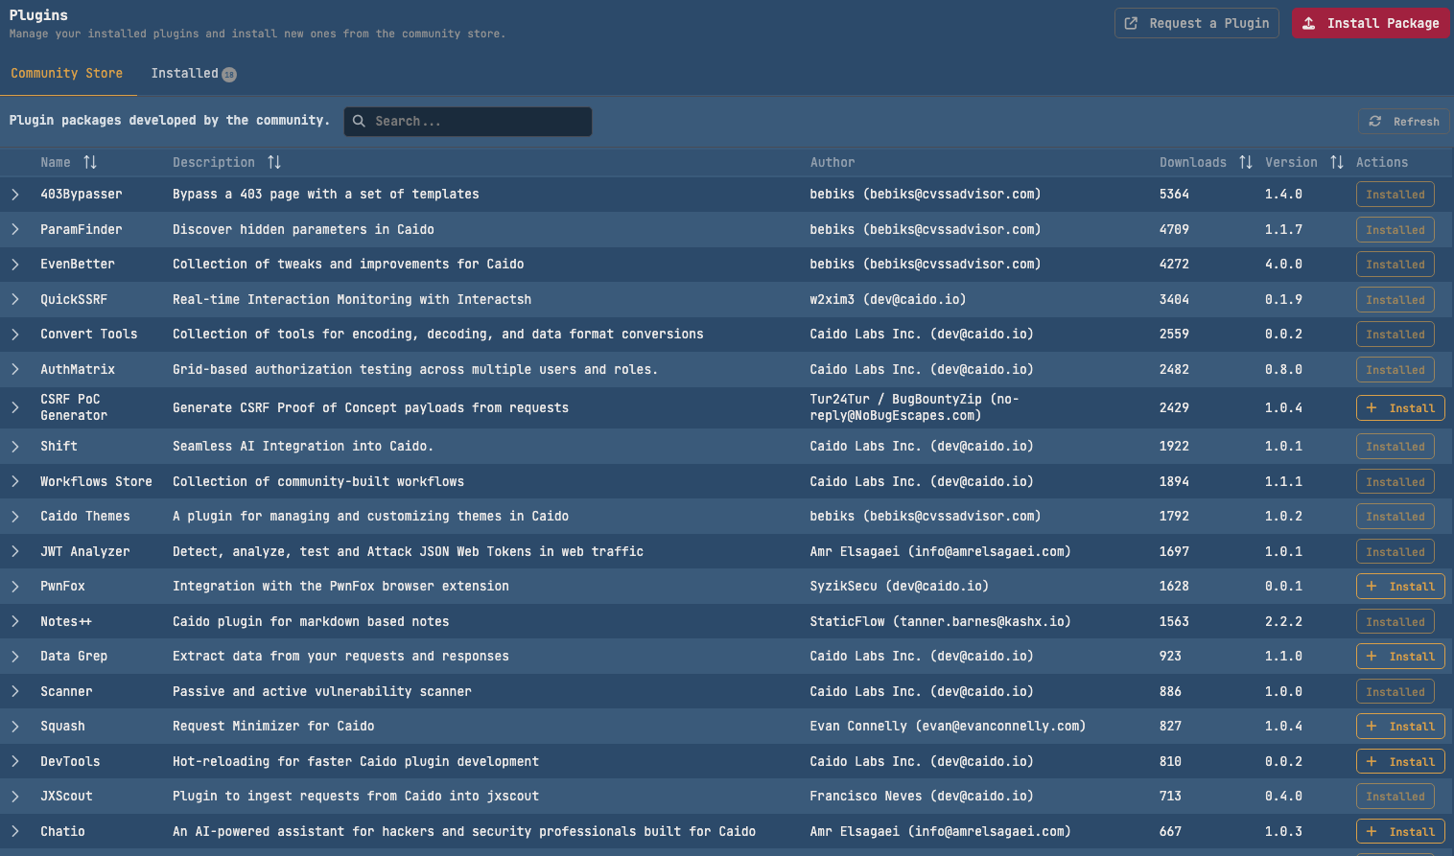Click the 'JXScout' plugin name

pyautogui.click(x=66, y=796)
